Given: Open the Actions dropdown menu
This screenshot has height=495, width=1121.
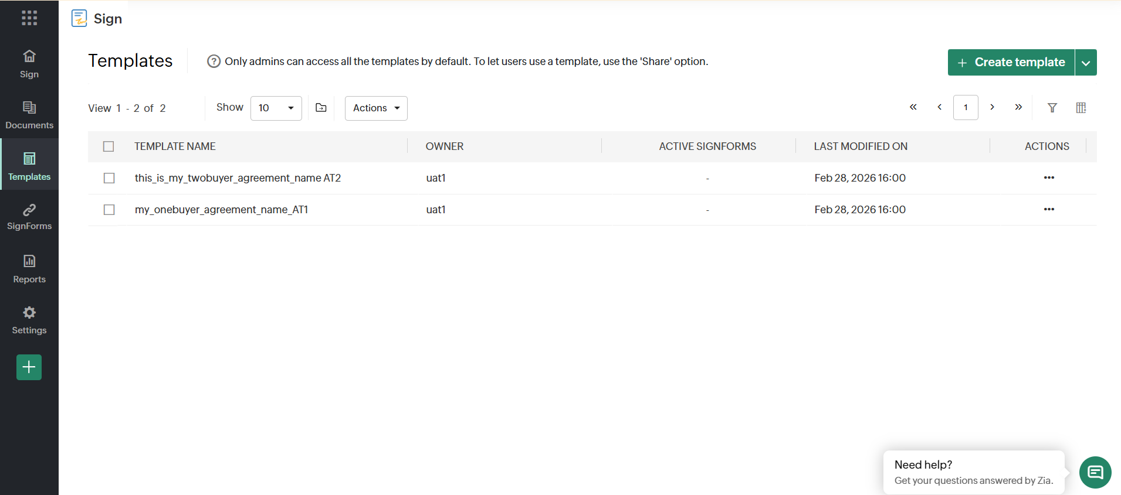Looking at the screenshot, I should [376, 108].
